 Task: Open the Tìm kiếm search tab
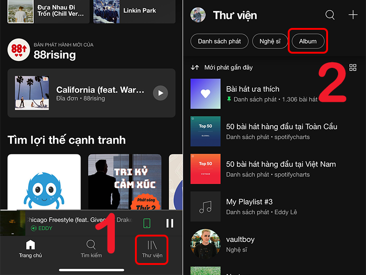[x=91, y=249]
